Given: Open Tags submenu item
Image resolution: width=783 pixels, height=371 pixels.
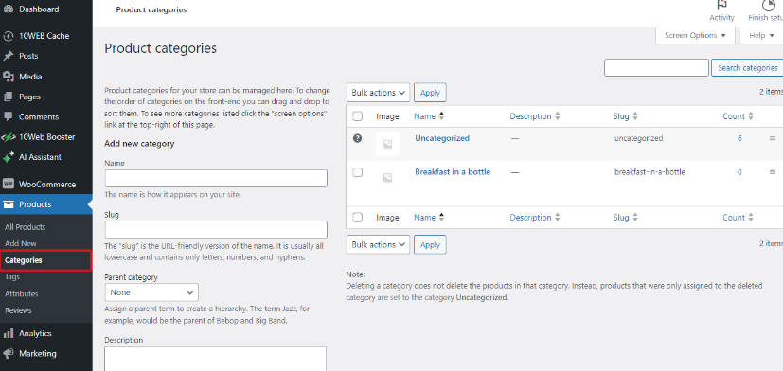Looking at the screenshot, I should coord(12,276).
